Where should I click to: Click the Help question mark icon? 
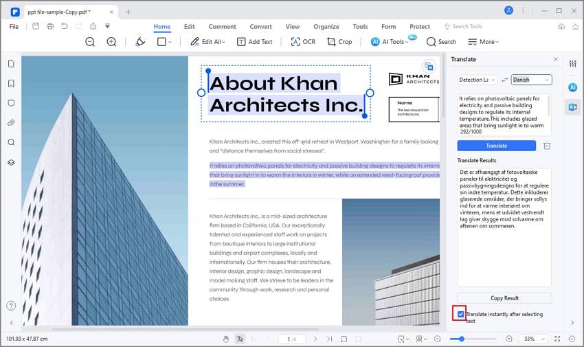tap(11, 306)
